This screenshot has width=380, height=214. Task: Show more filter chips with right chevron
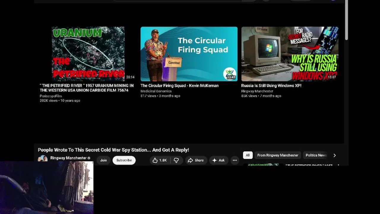[x=335, y=155]
